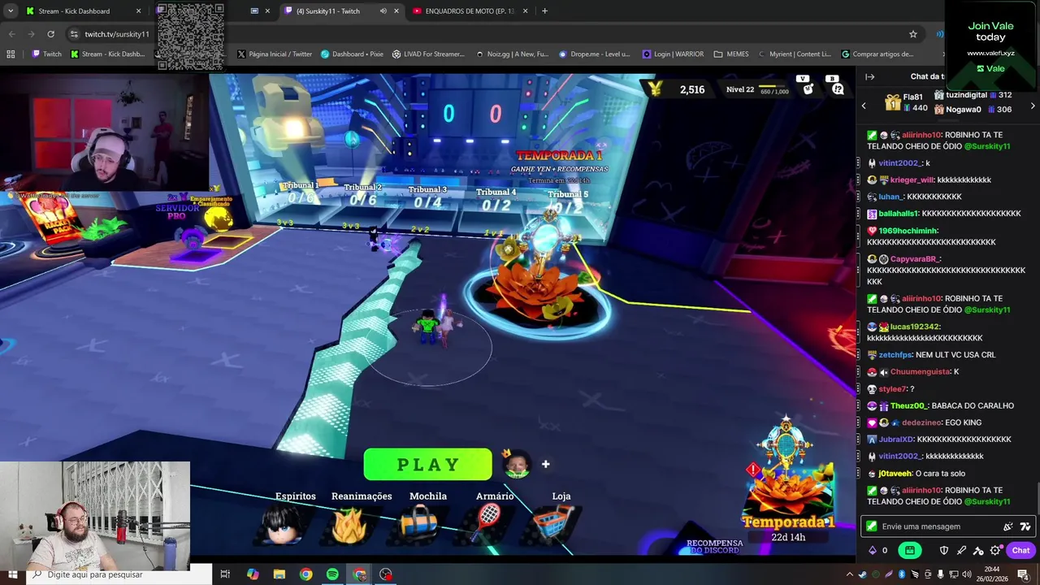Open Task View on the taskbar
The image size is (1040, 585).
(x=225, y=574)
